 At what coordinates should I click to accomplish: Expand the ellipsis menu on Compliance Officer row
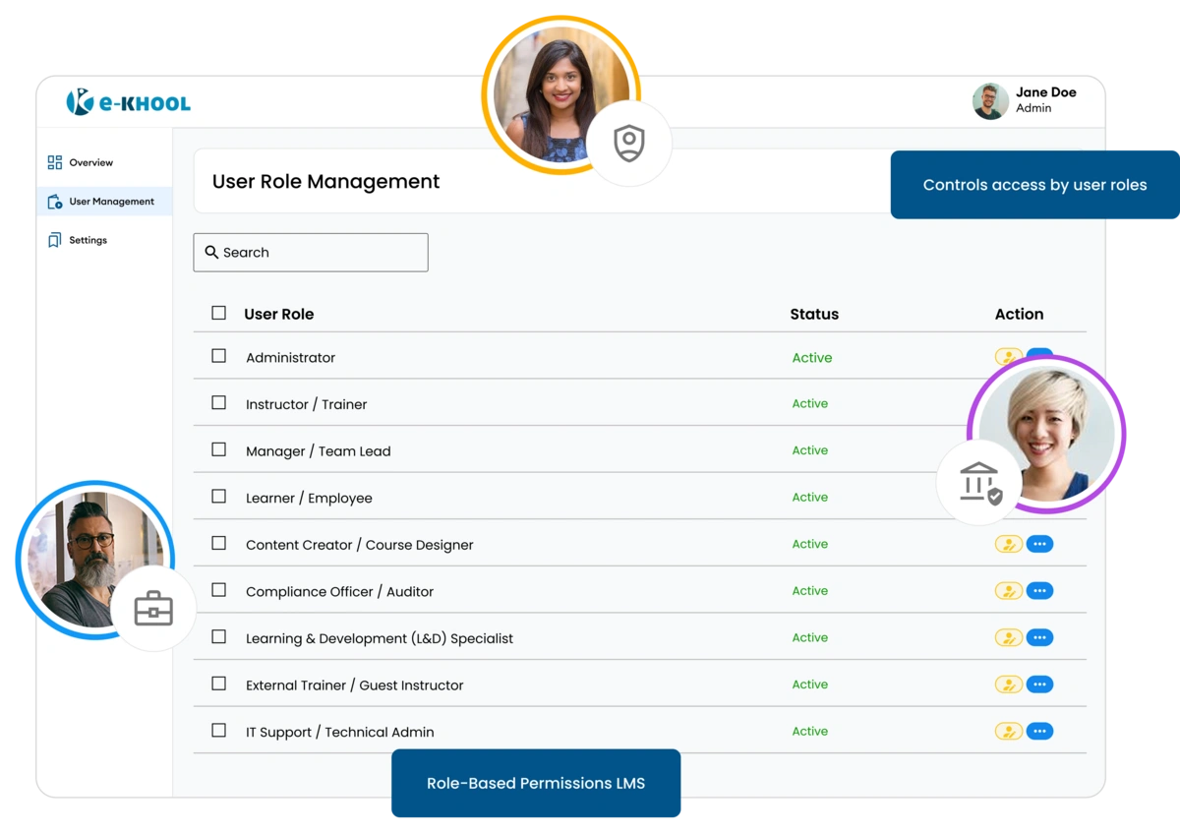coord(1039,590)
